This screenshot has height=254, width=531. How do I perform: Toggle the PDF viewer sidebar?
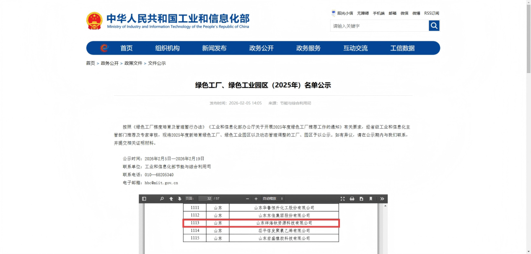144,199
